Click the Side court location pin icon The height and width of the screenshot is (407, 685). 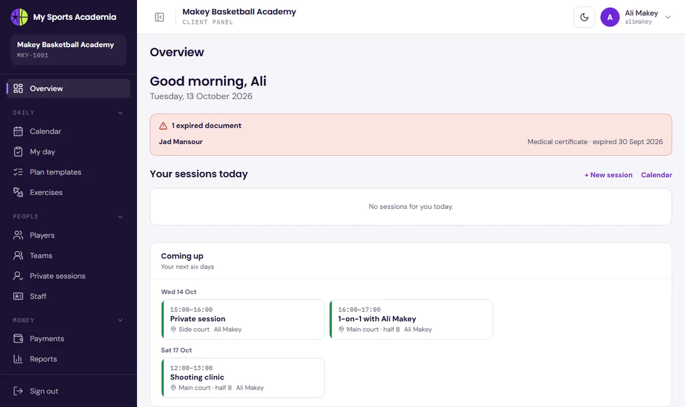click(174, 329)
